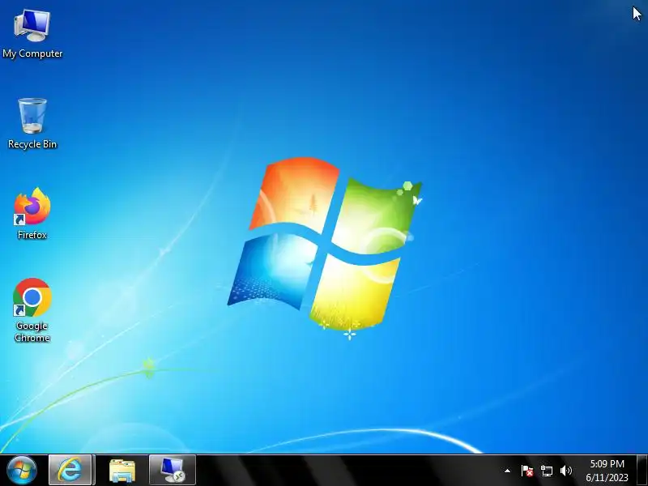Click the Firefox label text
648x486 pixels.
point(32,235)
